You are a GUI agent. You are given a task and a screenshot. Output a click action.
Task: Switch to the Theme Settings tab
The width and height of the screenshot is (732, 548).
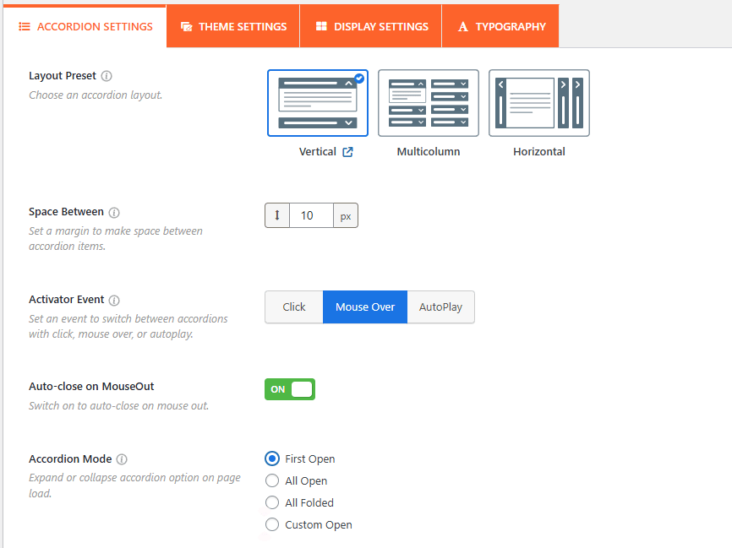(233, 26)
